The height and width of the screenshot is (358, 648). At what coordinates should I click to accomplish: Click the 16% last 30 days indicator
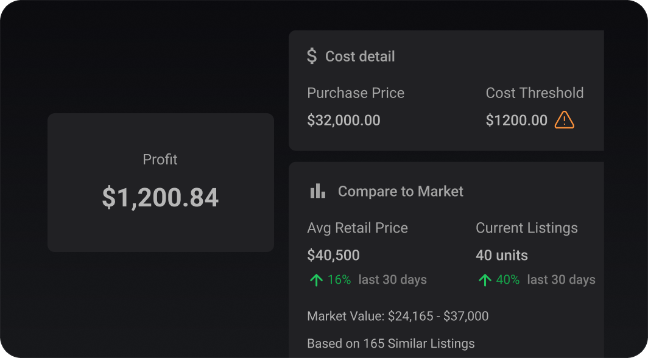[368, 279]
